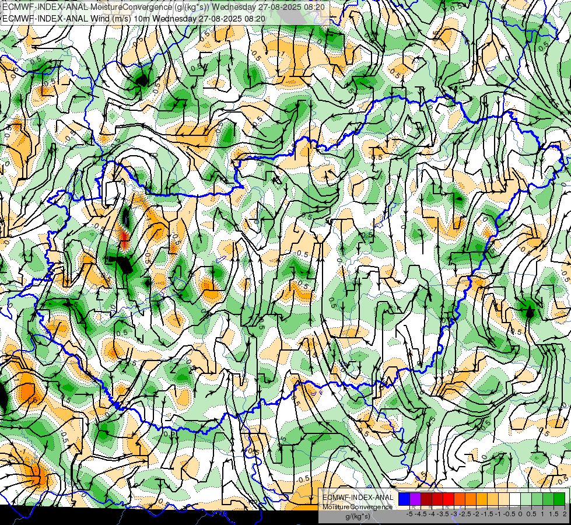
Task: Select the dark red legend swatch for -4 to -3.5
Action: [426, 499]
